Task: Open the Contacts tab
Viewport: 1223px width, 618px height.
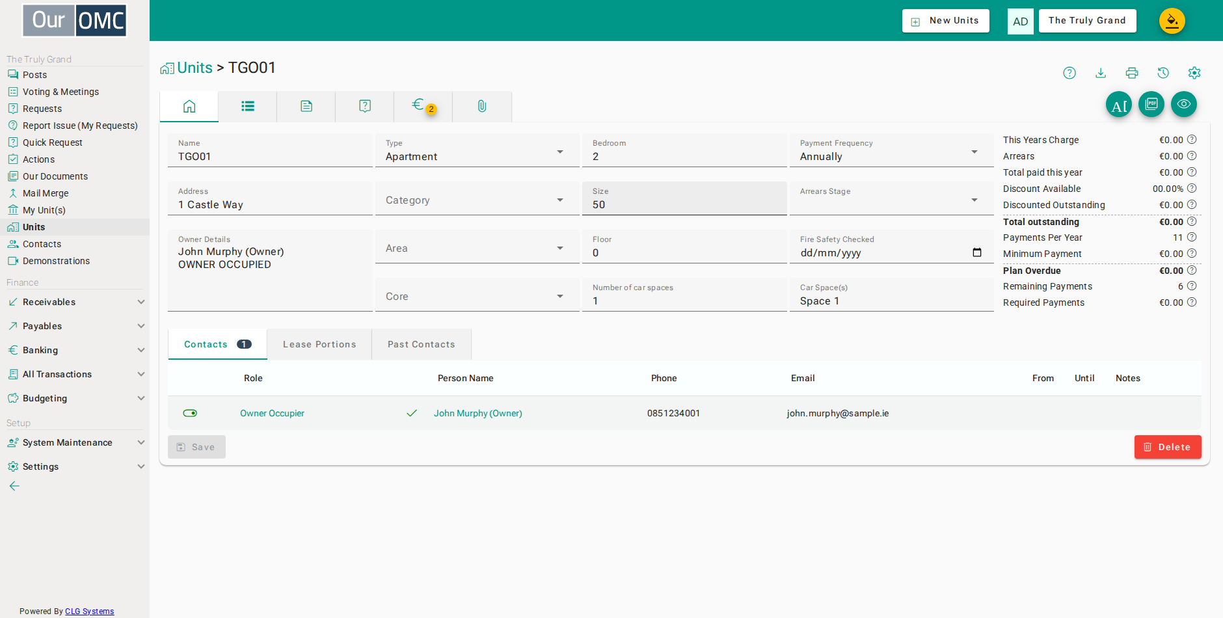Action: (217, 344)
